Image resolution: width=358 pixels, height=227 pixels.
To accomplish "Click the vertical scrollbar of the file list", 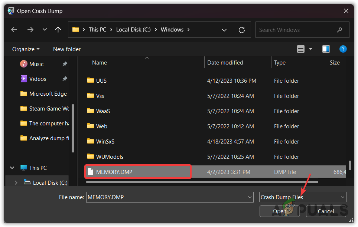I will pos(350,166).
